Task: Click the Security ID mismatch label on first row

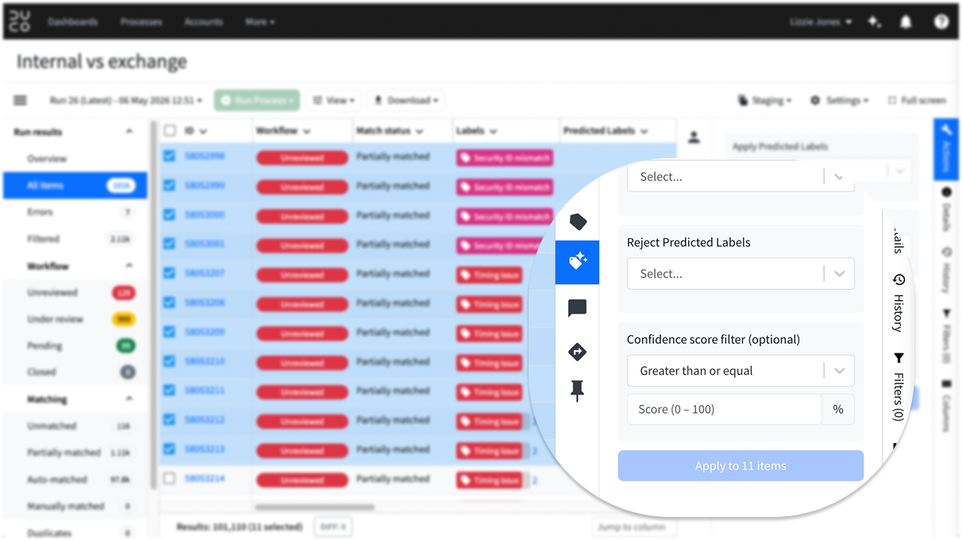Action: (504, 158)
